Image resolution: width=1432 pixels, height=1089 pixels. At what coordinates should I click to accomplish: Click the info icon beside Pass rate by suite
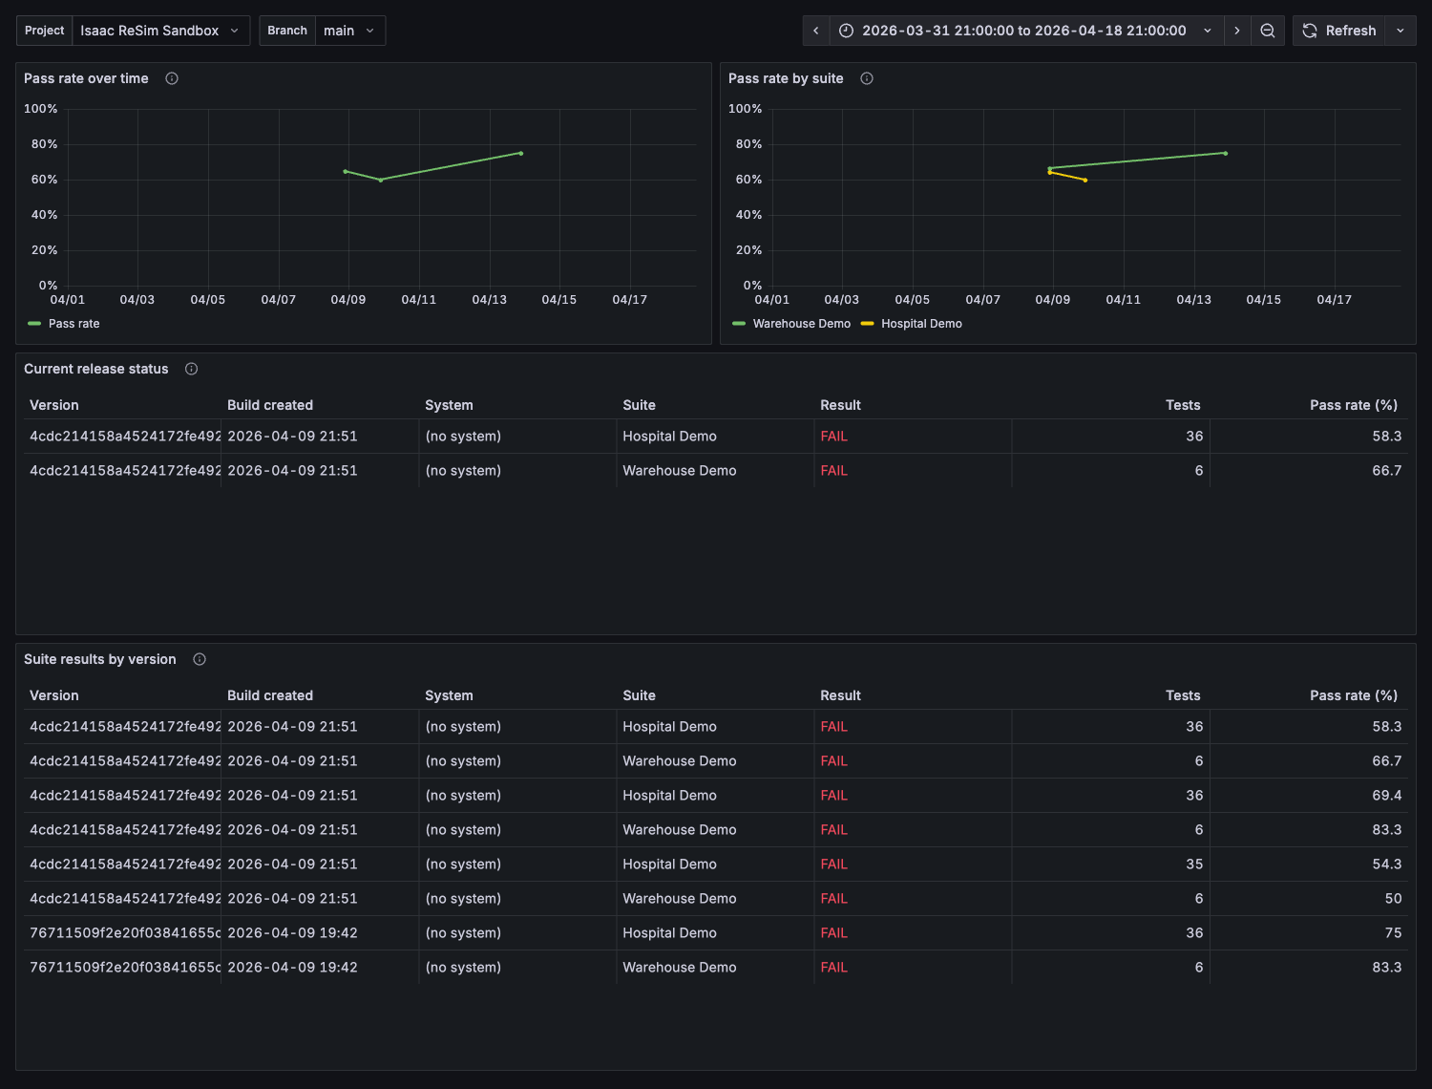867,78
